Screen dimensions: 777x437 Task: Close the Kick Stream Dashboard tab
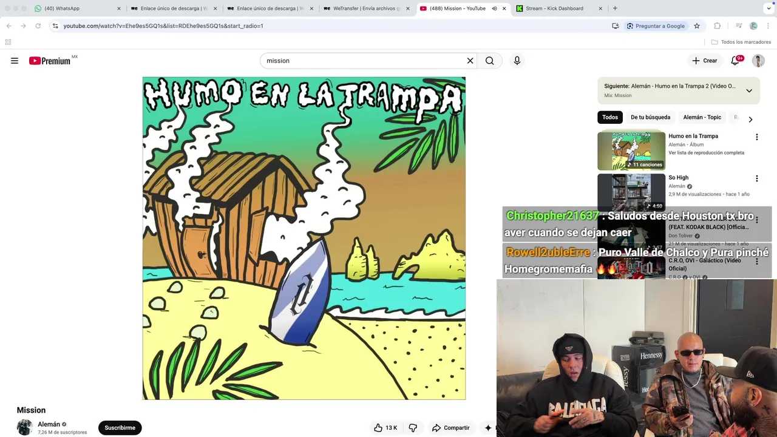(600, 8)
